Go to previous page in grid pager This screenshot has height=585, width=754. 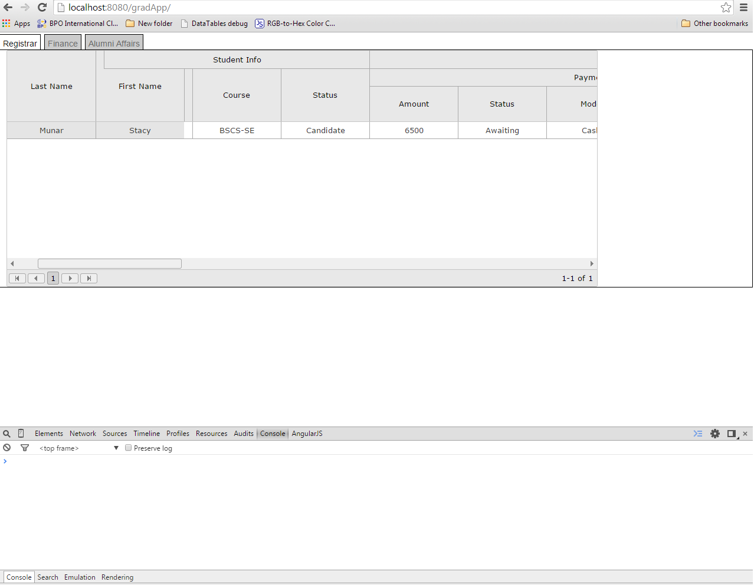click(36, 278)
